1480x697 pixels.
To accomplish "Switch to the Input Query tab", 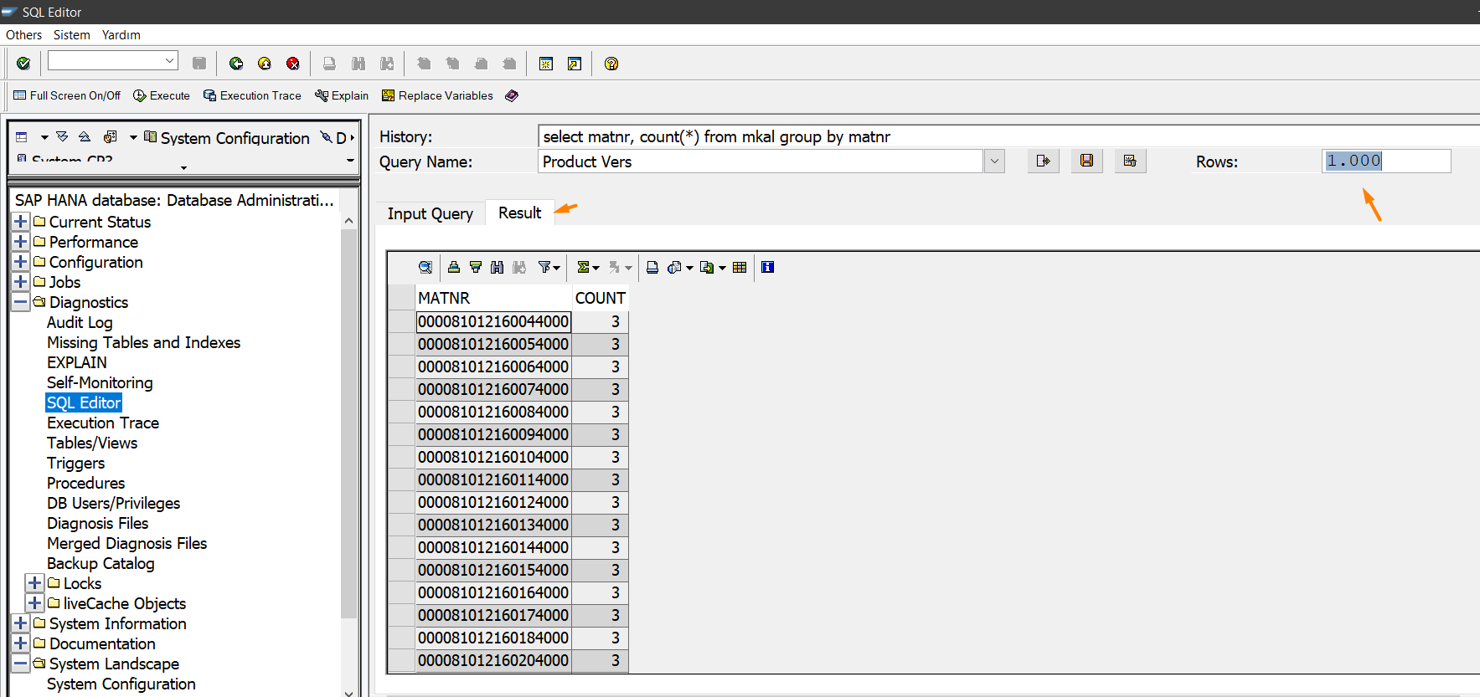I will (x=430, y=213).
